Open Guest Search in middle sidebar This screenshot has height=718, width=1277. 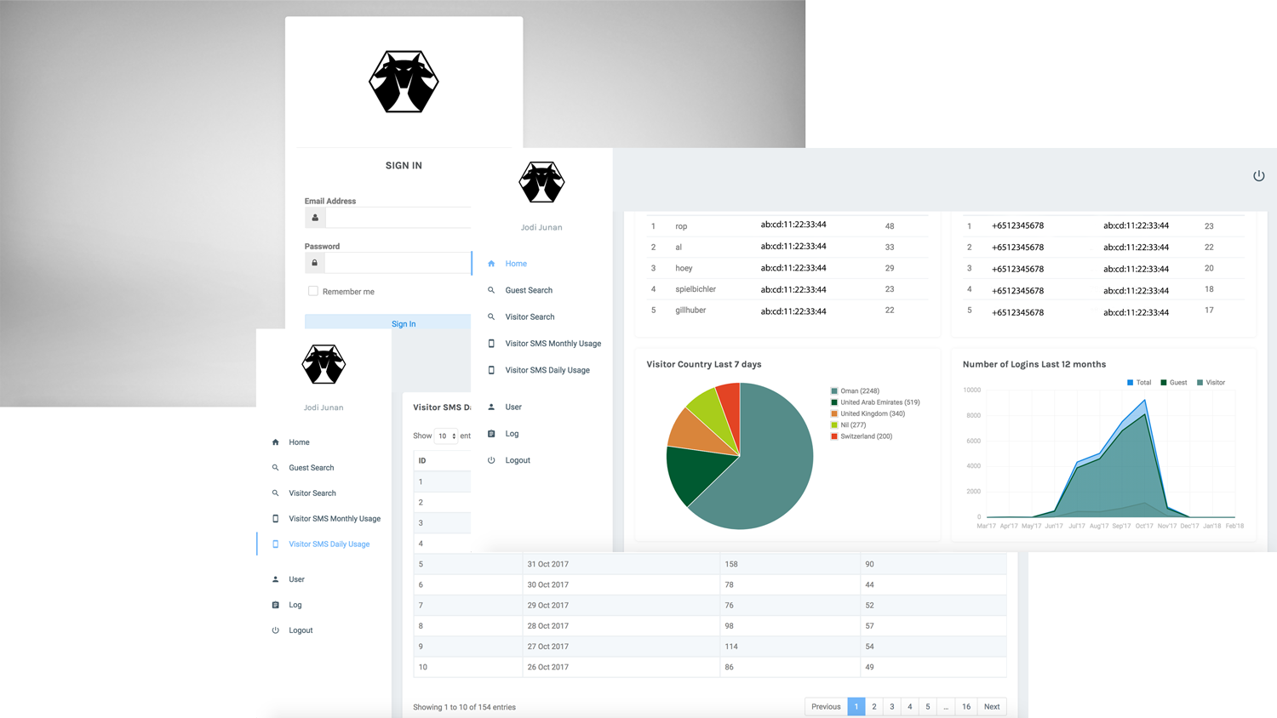pyautogui.click(x=528, y=290)
